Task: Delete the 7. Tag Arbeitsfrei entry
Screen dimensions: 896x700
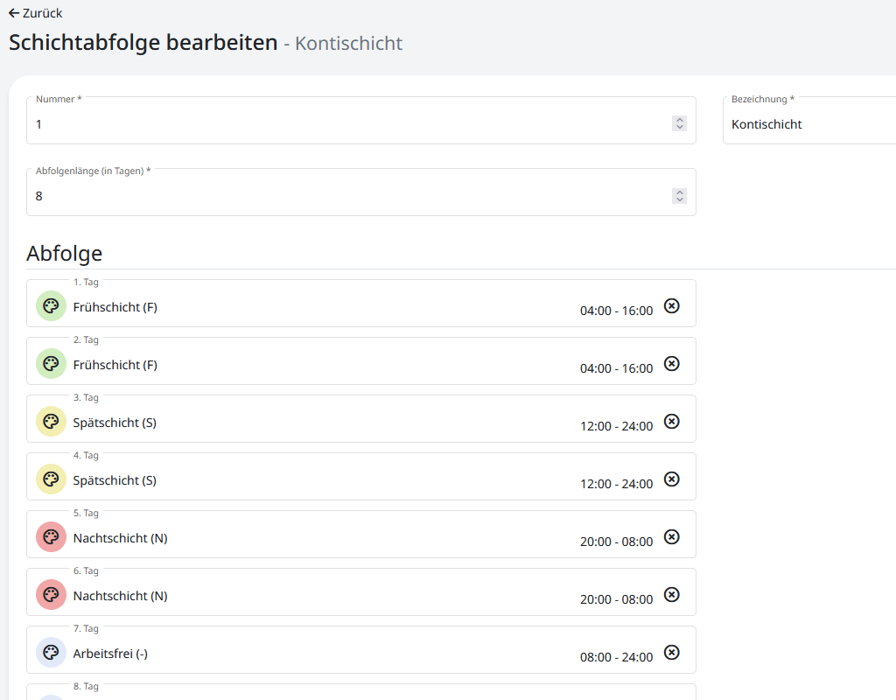Action: tap(671, 652)
